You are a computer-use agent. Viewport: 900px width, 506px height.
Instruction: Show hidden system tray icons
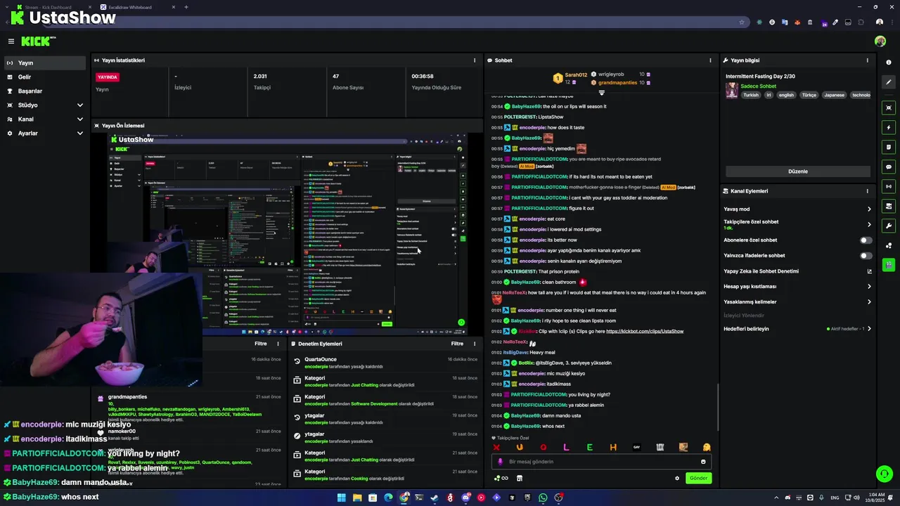[776, 498]
